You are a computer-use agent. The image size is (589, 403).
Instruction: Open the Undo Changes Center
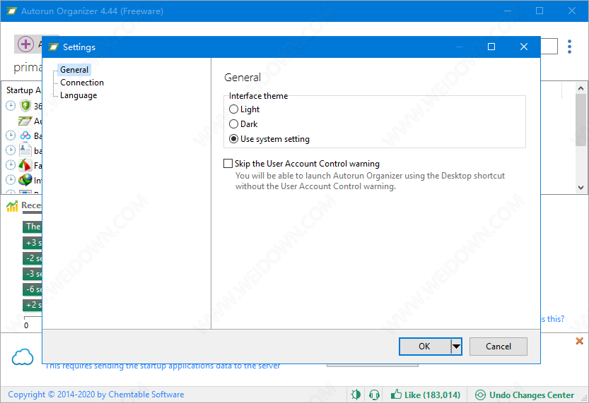pos(525,395)
